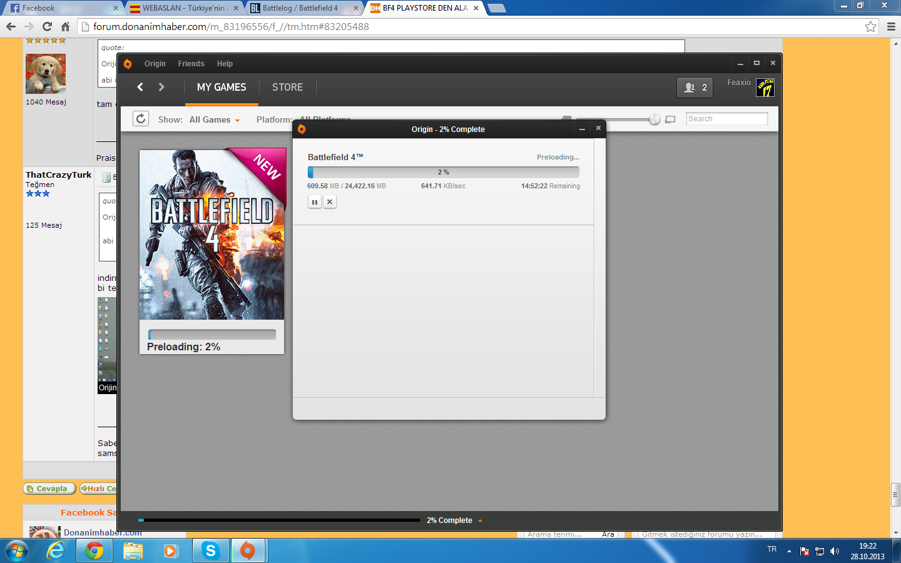Viewport: 901px width, 563px height.
Task: Click the puppy avatar in the forum
Action: (x=46, y=74)
